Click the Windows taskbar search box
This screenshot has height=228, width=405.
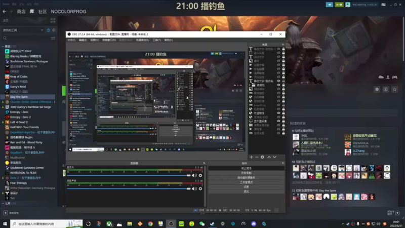tap(47, 224)
